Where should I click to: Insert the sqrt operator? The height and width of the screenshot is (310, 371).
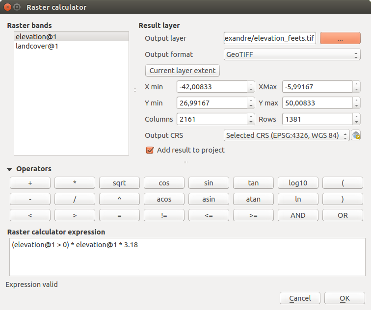119,183
